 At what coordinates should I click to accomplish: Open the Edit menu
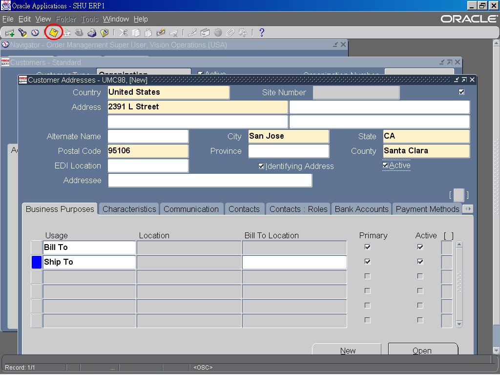pos(24,19)
